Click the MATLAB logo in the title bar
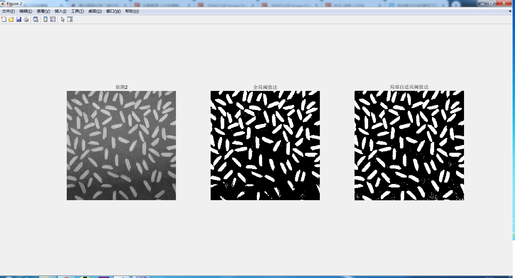 point(3,3)
